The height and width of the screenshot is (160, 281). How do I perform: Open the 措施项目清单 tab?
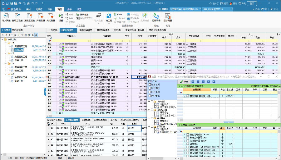tap(85, 30)
